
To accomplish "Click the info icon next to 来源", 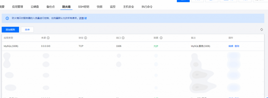I will coord(48,38).
